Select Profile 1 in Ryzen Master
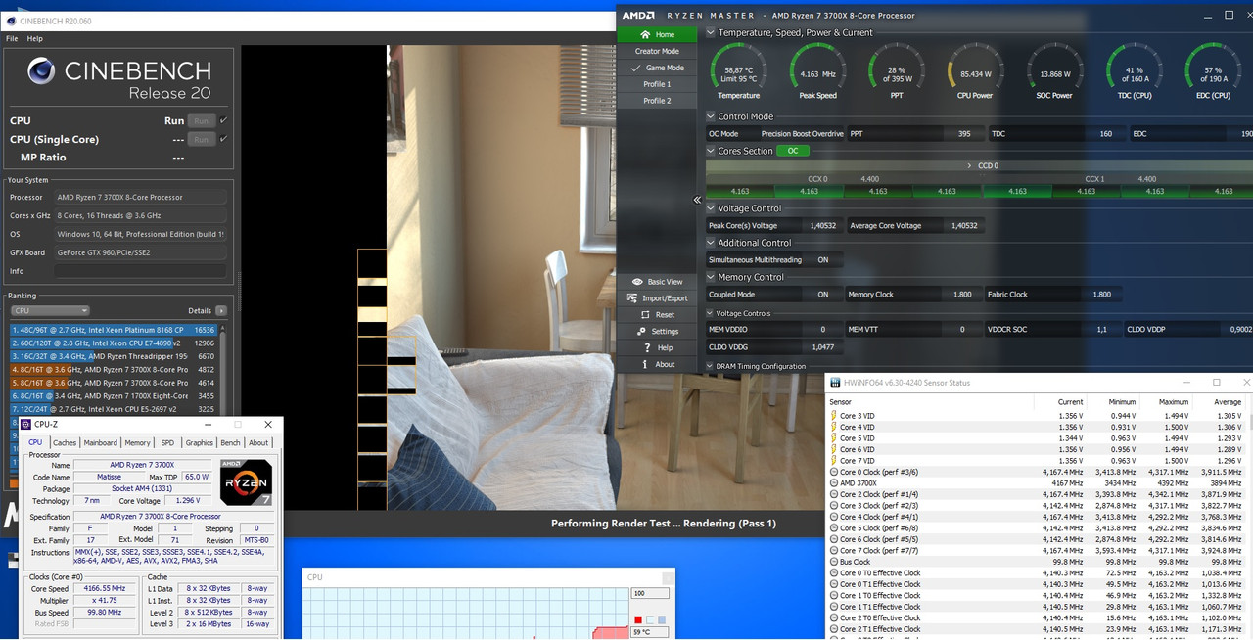This screenshot has height=640, width=1253. click(657, 84)
